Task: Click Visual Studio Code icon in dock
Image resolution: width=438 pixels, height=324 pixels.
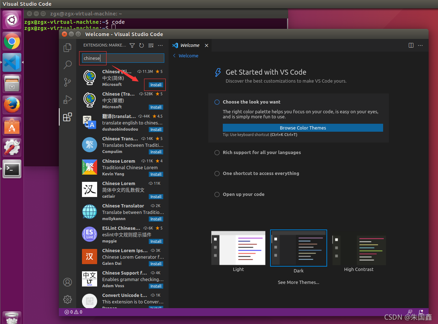Action: 12,62
